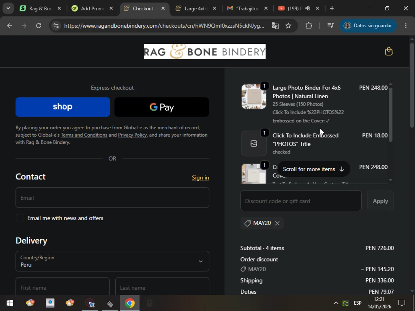The height and width of the screenshot is (311, 415).
Task: Enable Email me with news and offers
Action: pyautogui.click(x=19, y=218)
